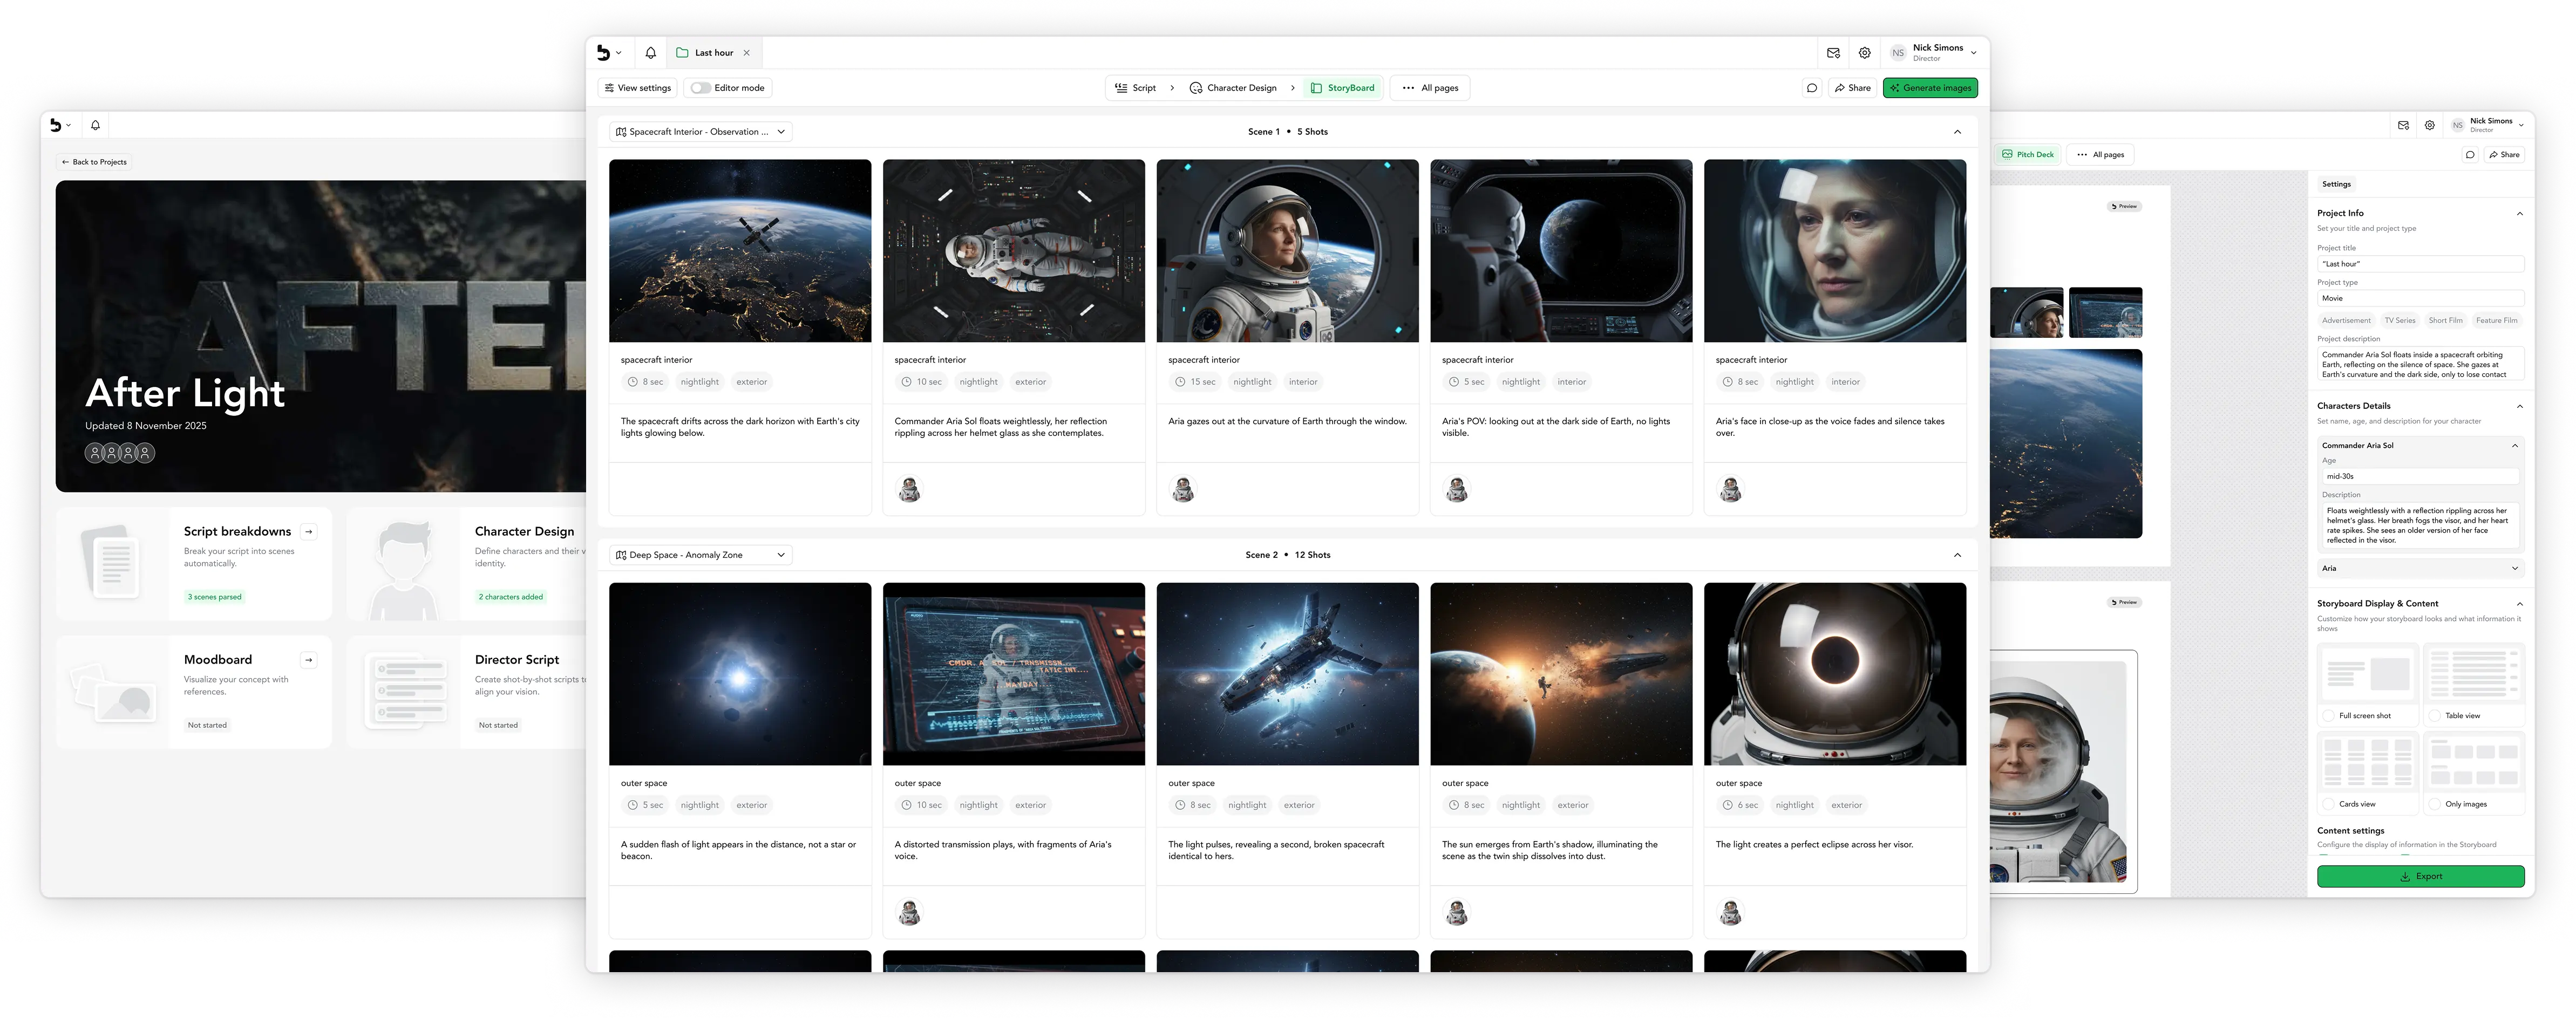Collapse Scene 2 with its chevron
The image size is (2576, 1018).
[1957, 555]
